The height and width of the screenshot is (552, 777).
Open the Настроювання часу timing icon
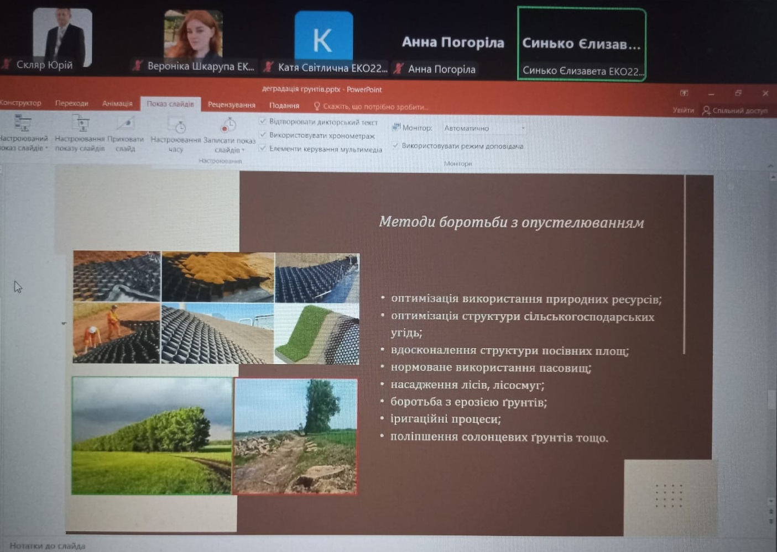176,125
